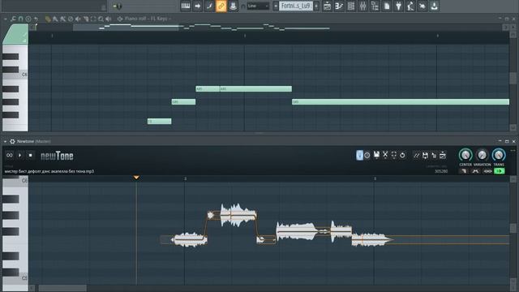Click the arrow icon left of download icon
This screenshot has height=292, width=519.
[x=422, y=6]
